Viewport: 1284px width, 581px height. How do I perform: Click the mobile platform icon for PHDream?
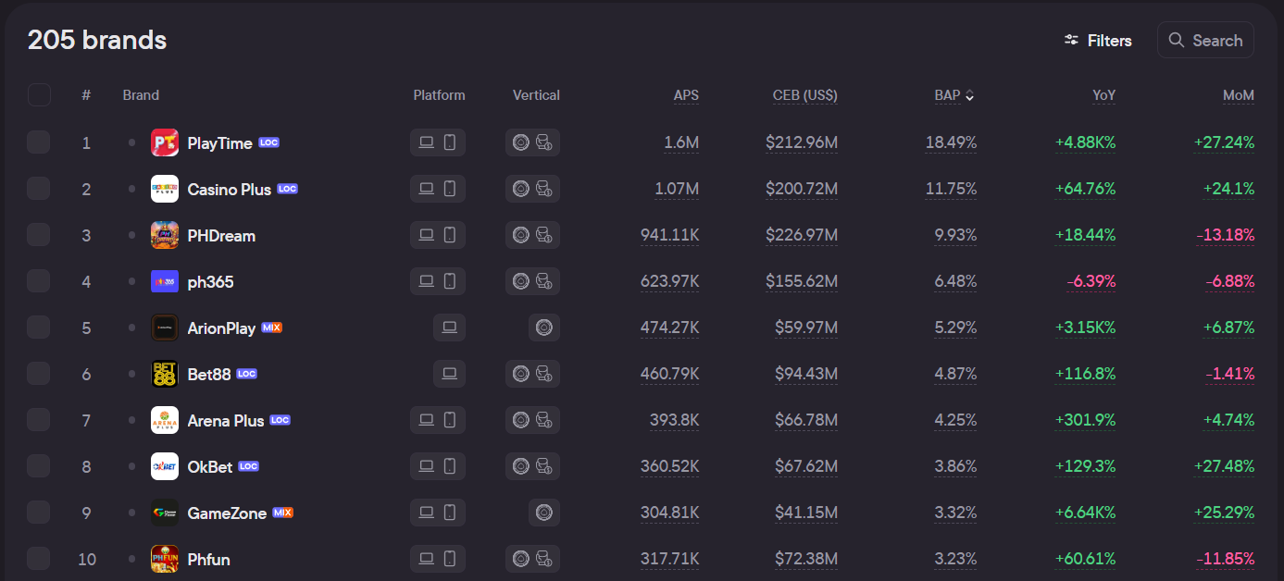pos(450,235)
